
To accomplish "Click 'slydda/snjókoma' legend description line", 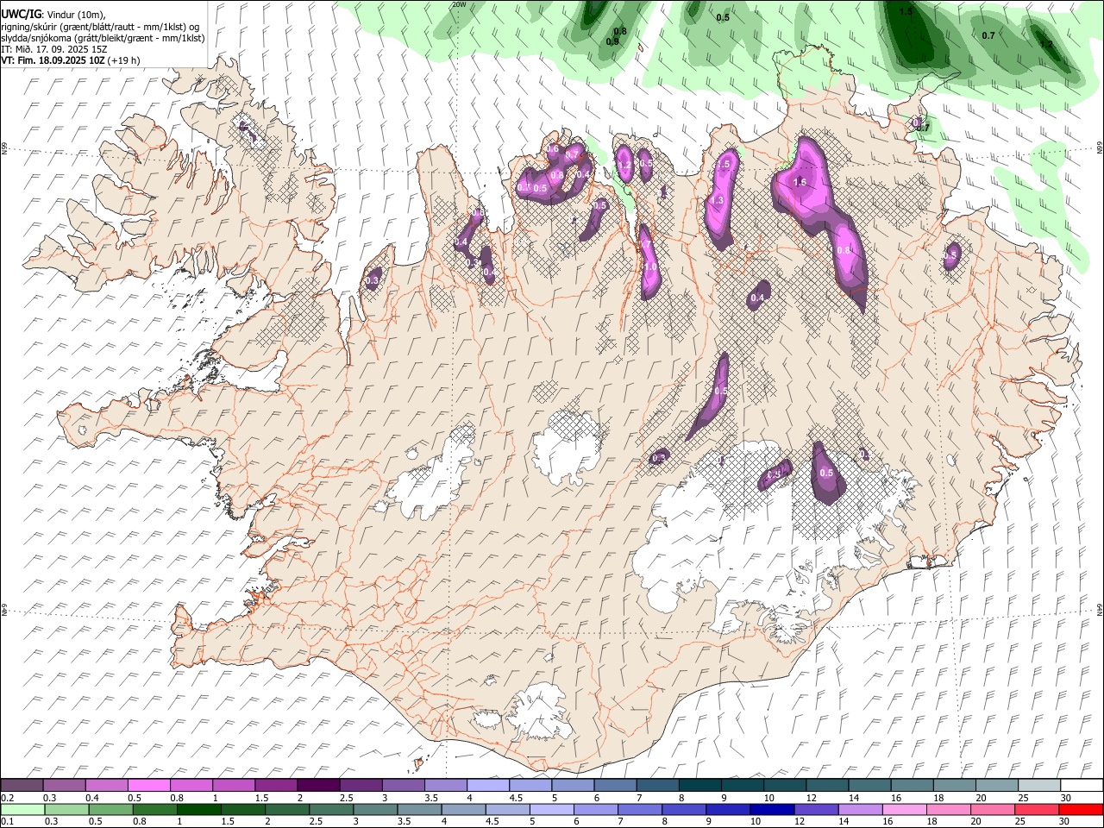I will pos(103,38).
